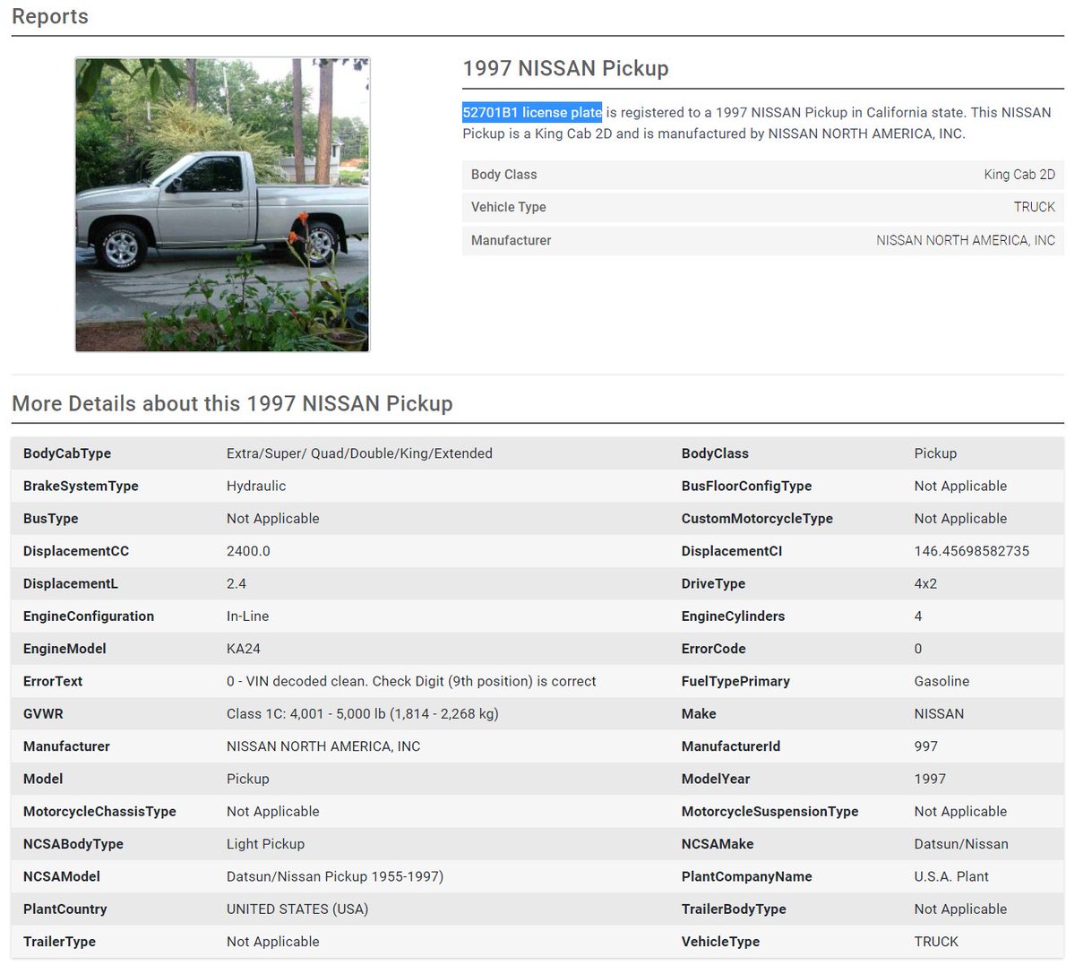This screenshot has width=1075, height=974.
Task: Select the Light Pickup NCSABodyType value
Action: (265, 844)
